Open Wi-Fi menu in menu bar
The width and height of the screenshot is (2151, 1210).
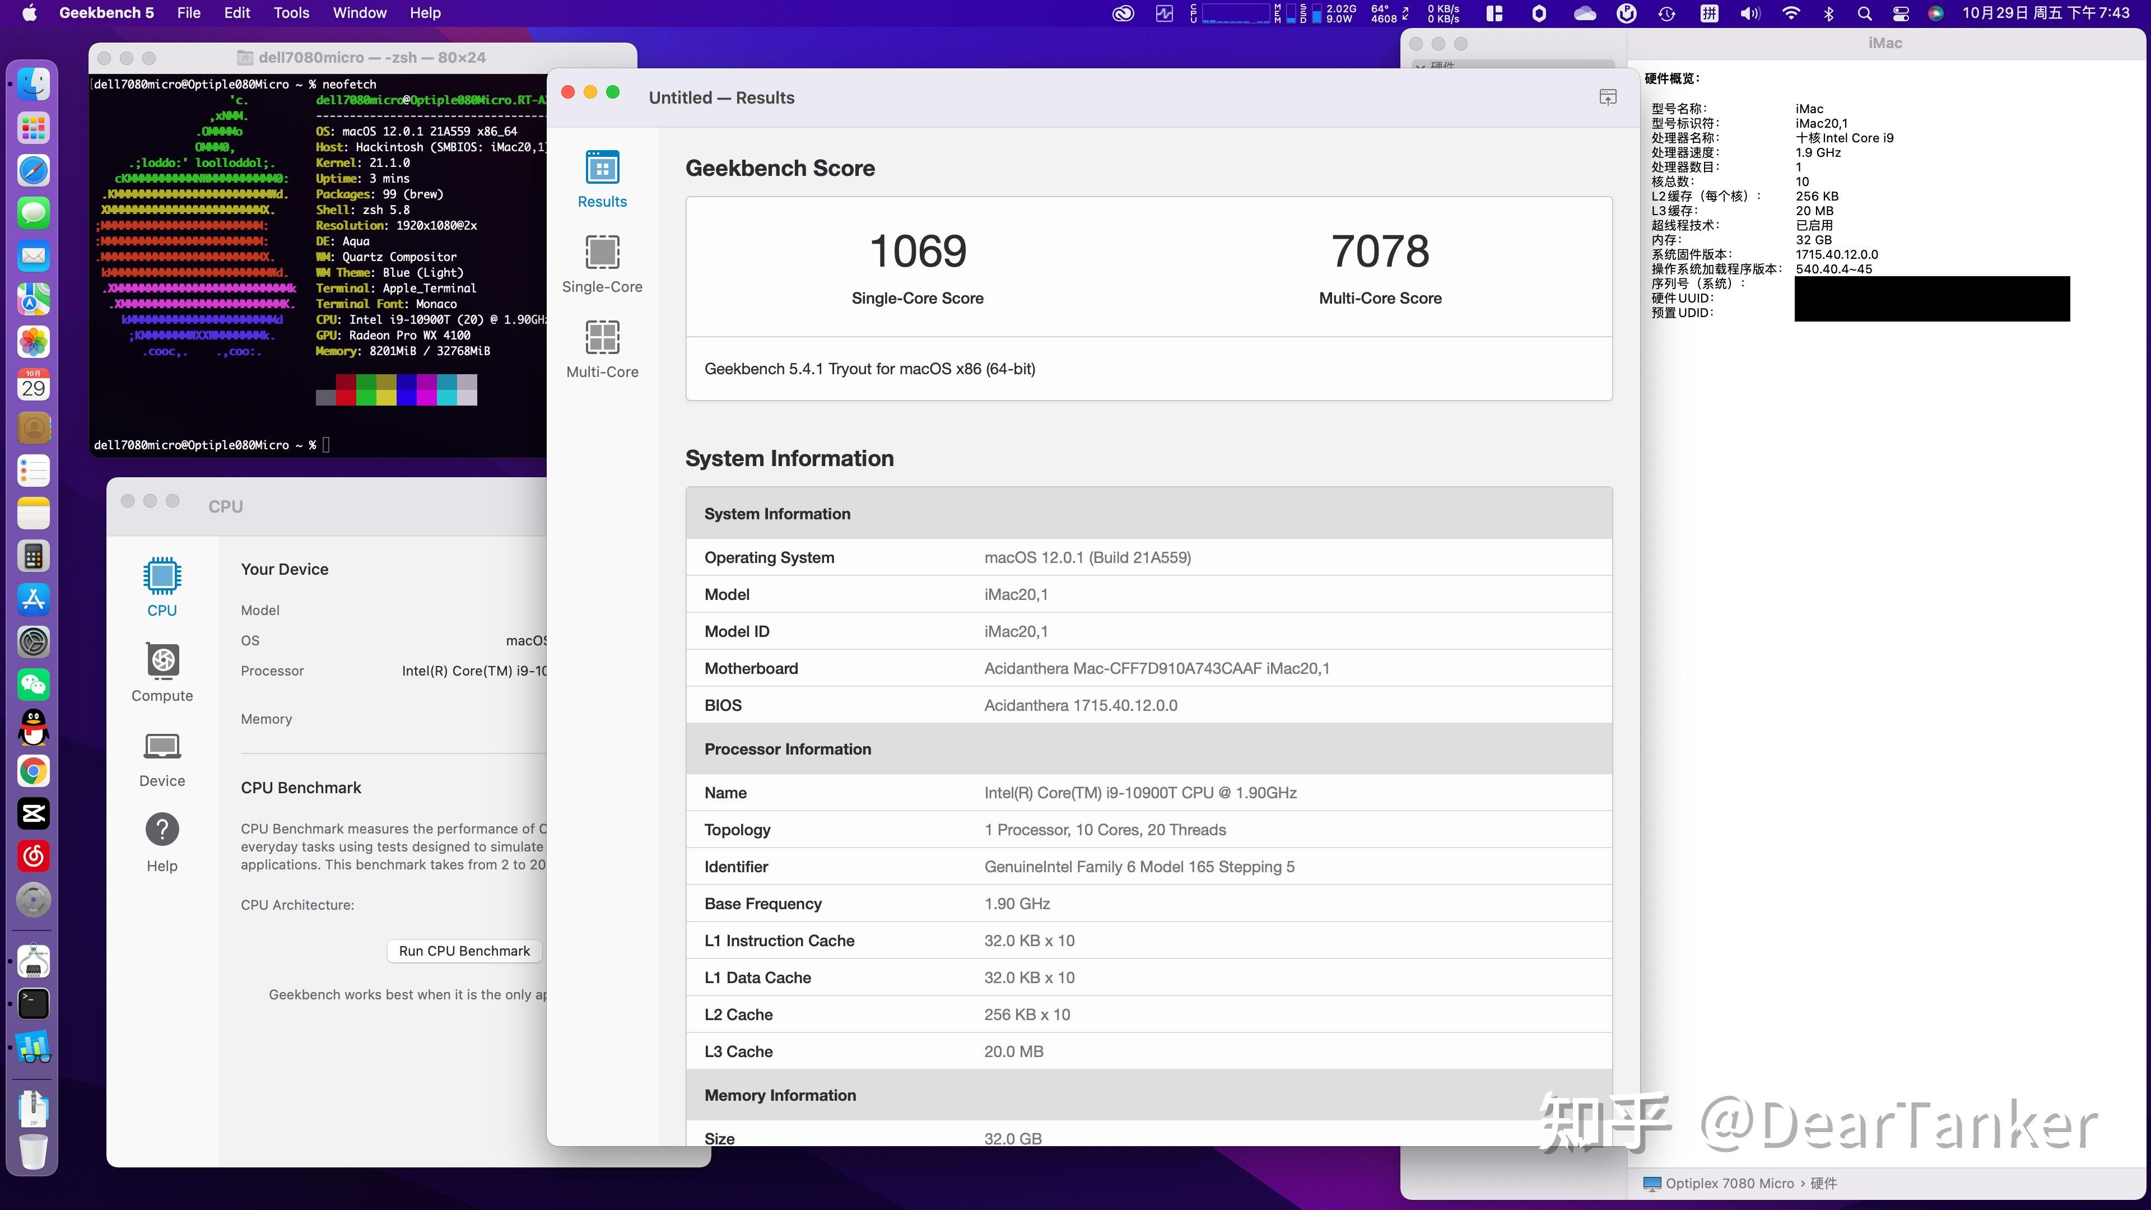pos(1790,12)
